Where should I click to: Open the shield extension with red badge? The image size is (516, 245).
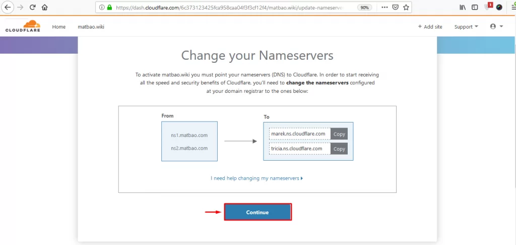tap(488, 7)
